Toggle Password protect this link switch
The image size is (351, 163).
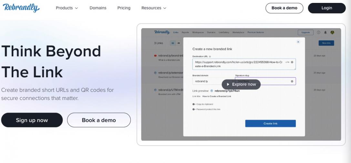click(x=194, y=109)
